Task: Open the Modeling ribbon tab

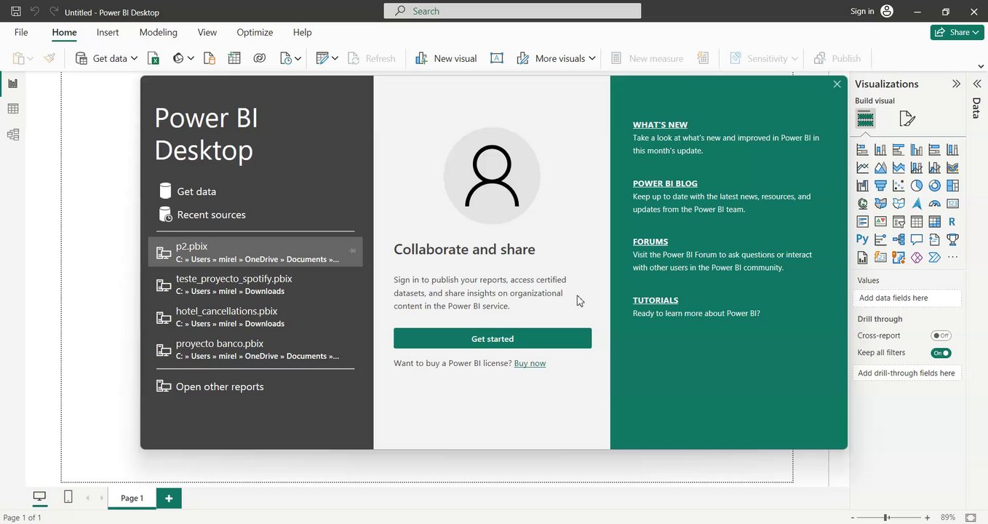Action: (158, 32)
